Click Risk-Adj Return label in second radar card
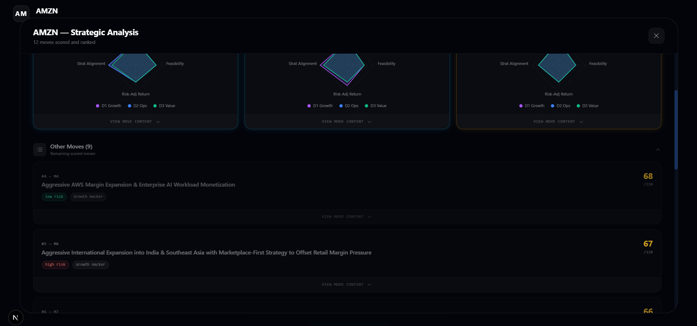Screen dimensions: 697x326 point(347,94)
